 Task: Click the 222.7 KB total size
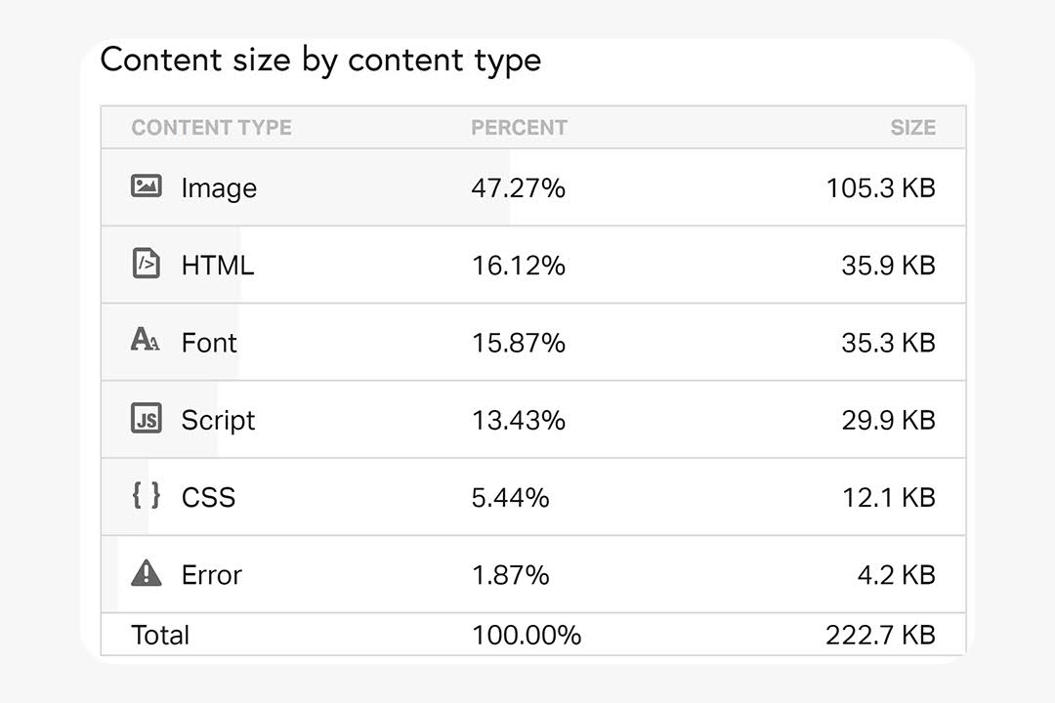880,635
